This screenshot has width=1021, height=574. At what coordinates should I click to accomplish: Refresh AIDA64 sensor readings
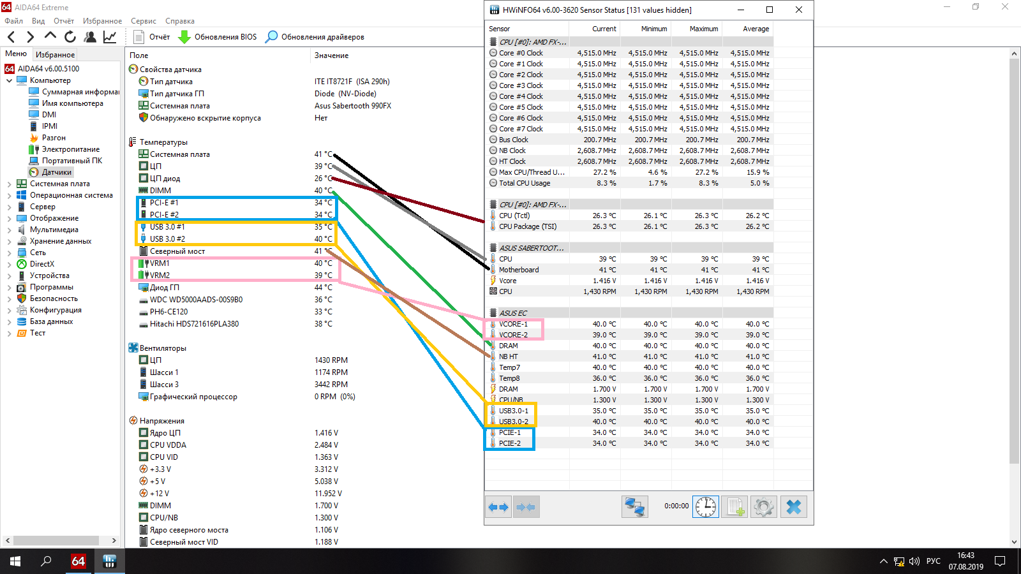click(x=70, y=37)
